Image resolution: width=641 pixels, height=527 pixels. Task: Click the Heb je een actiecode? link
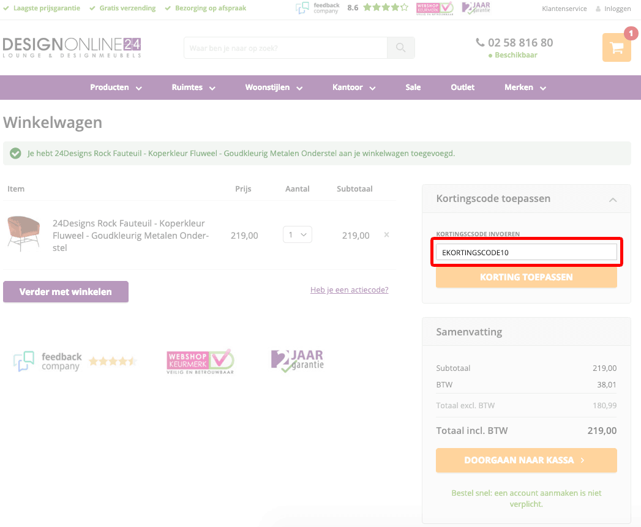(x=349, y=290)
